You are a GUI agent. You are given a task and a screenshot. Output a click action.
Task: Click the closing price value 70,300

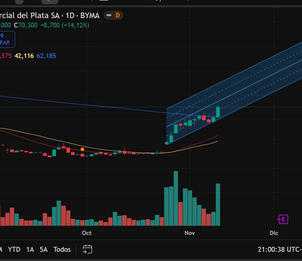point(28,25)
